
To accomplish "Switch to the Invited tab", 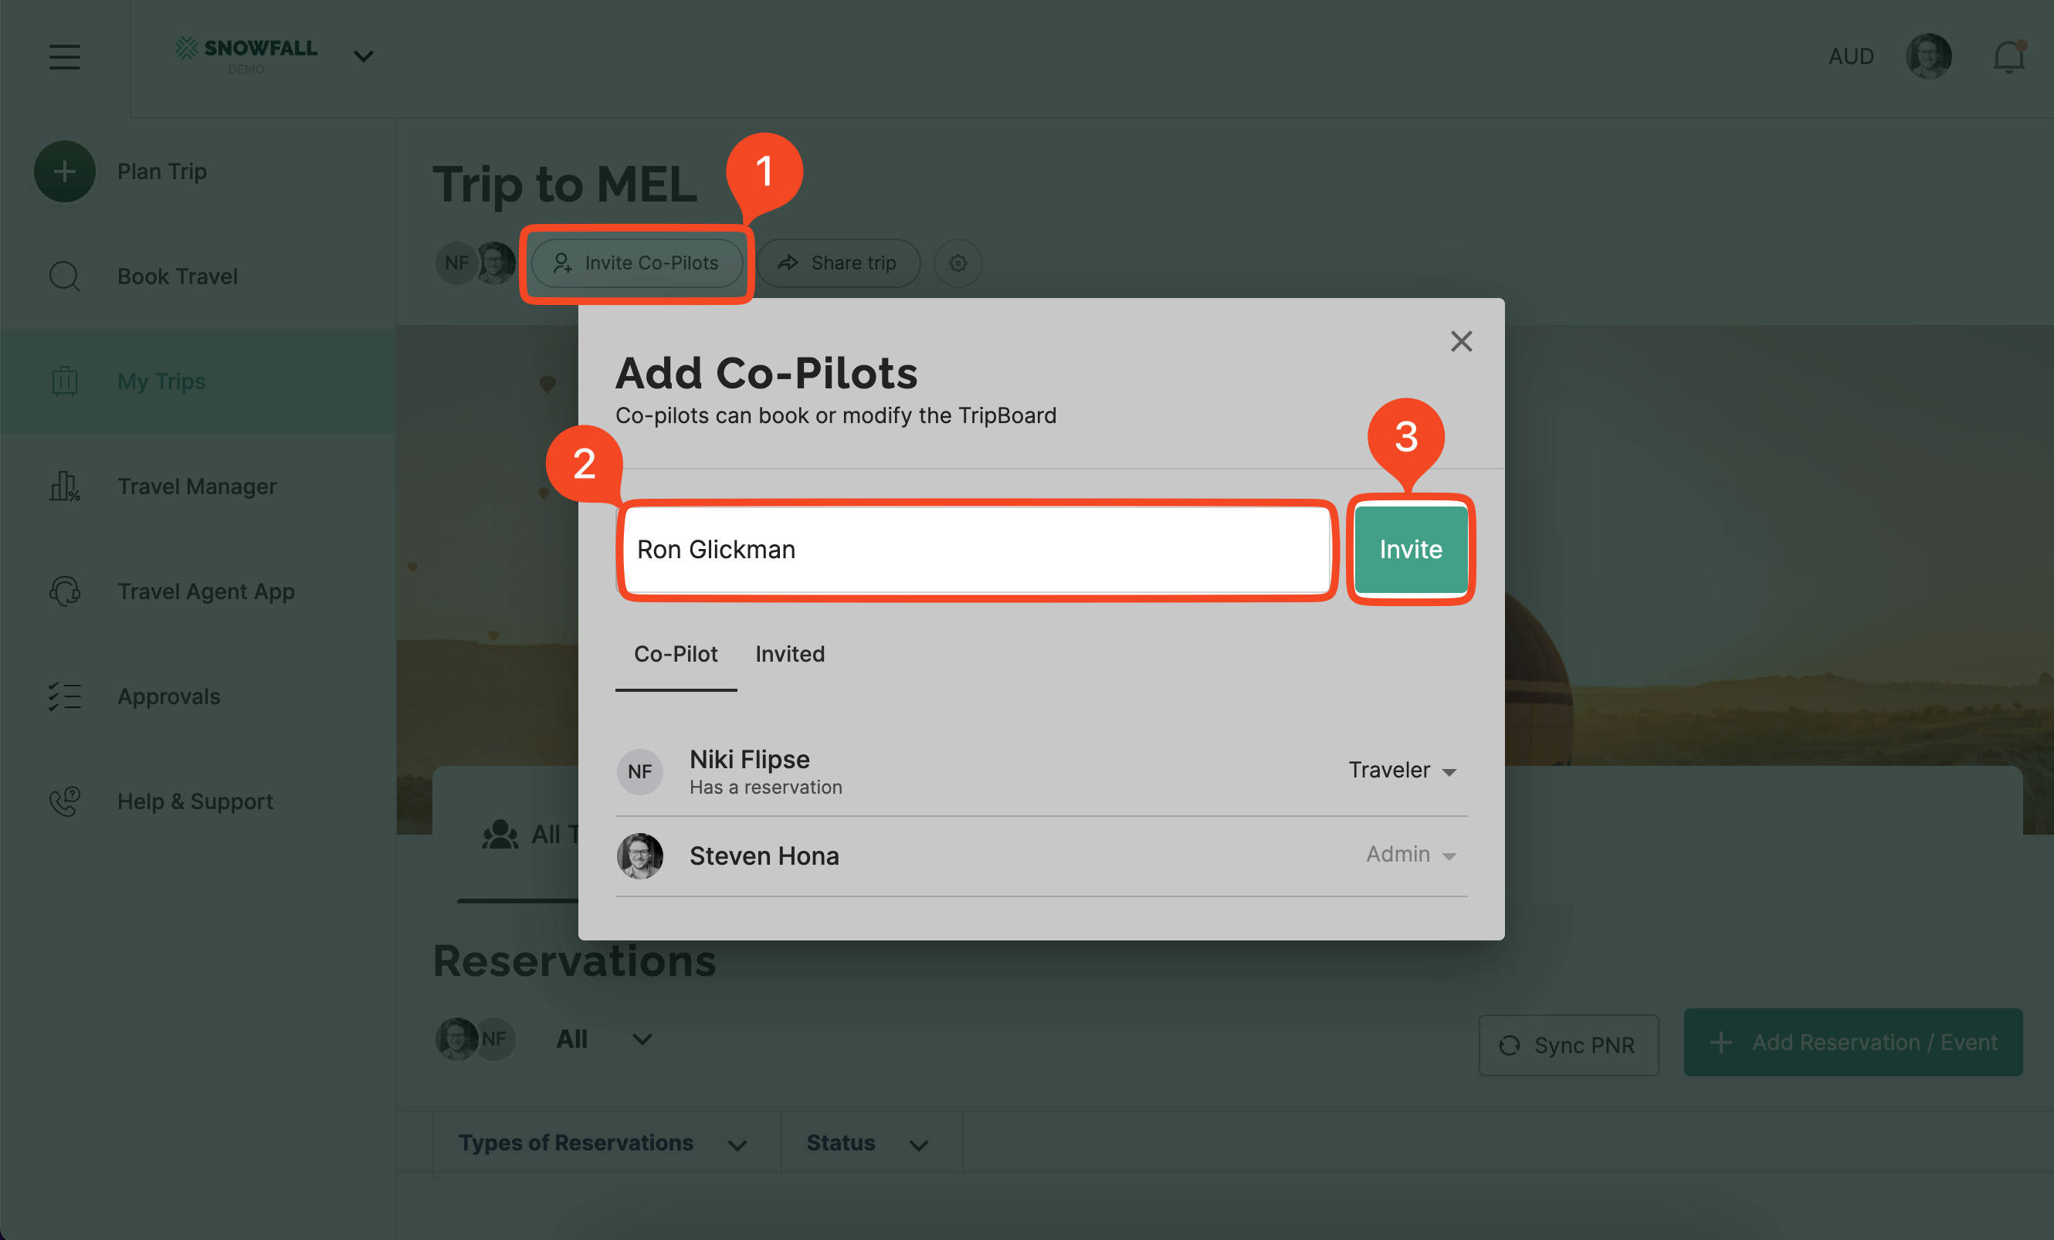I will click(x=789, y=654).
